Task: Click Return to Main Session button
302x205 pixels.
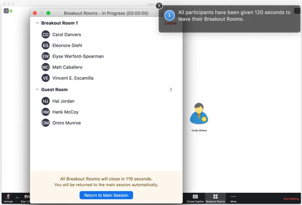Action: [x=106, y=195]
